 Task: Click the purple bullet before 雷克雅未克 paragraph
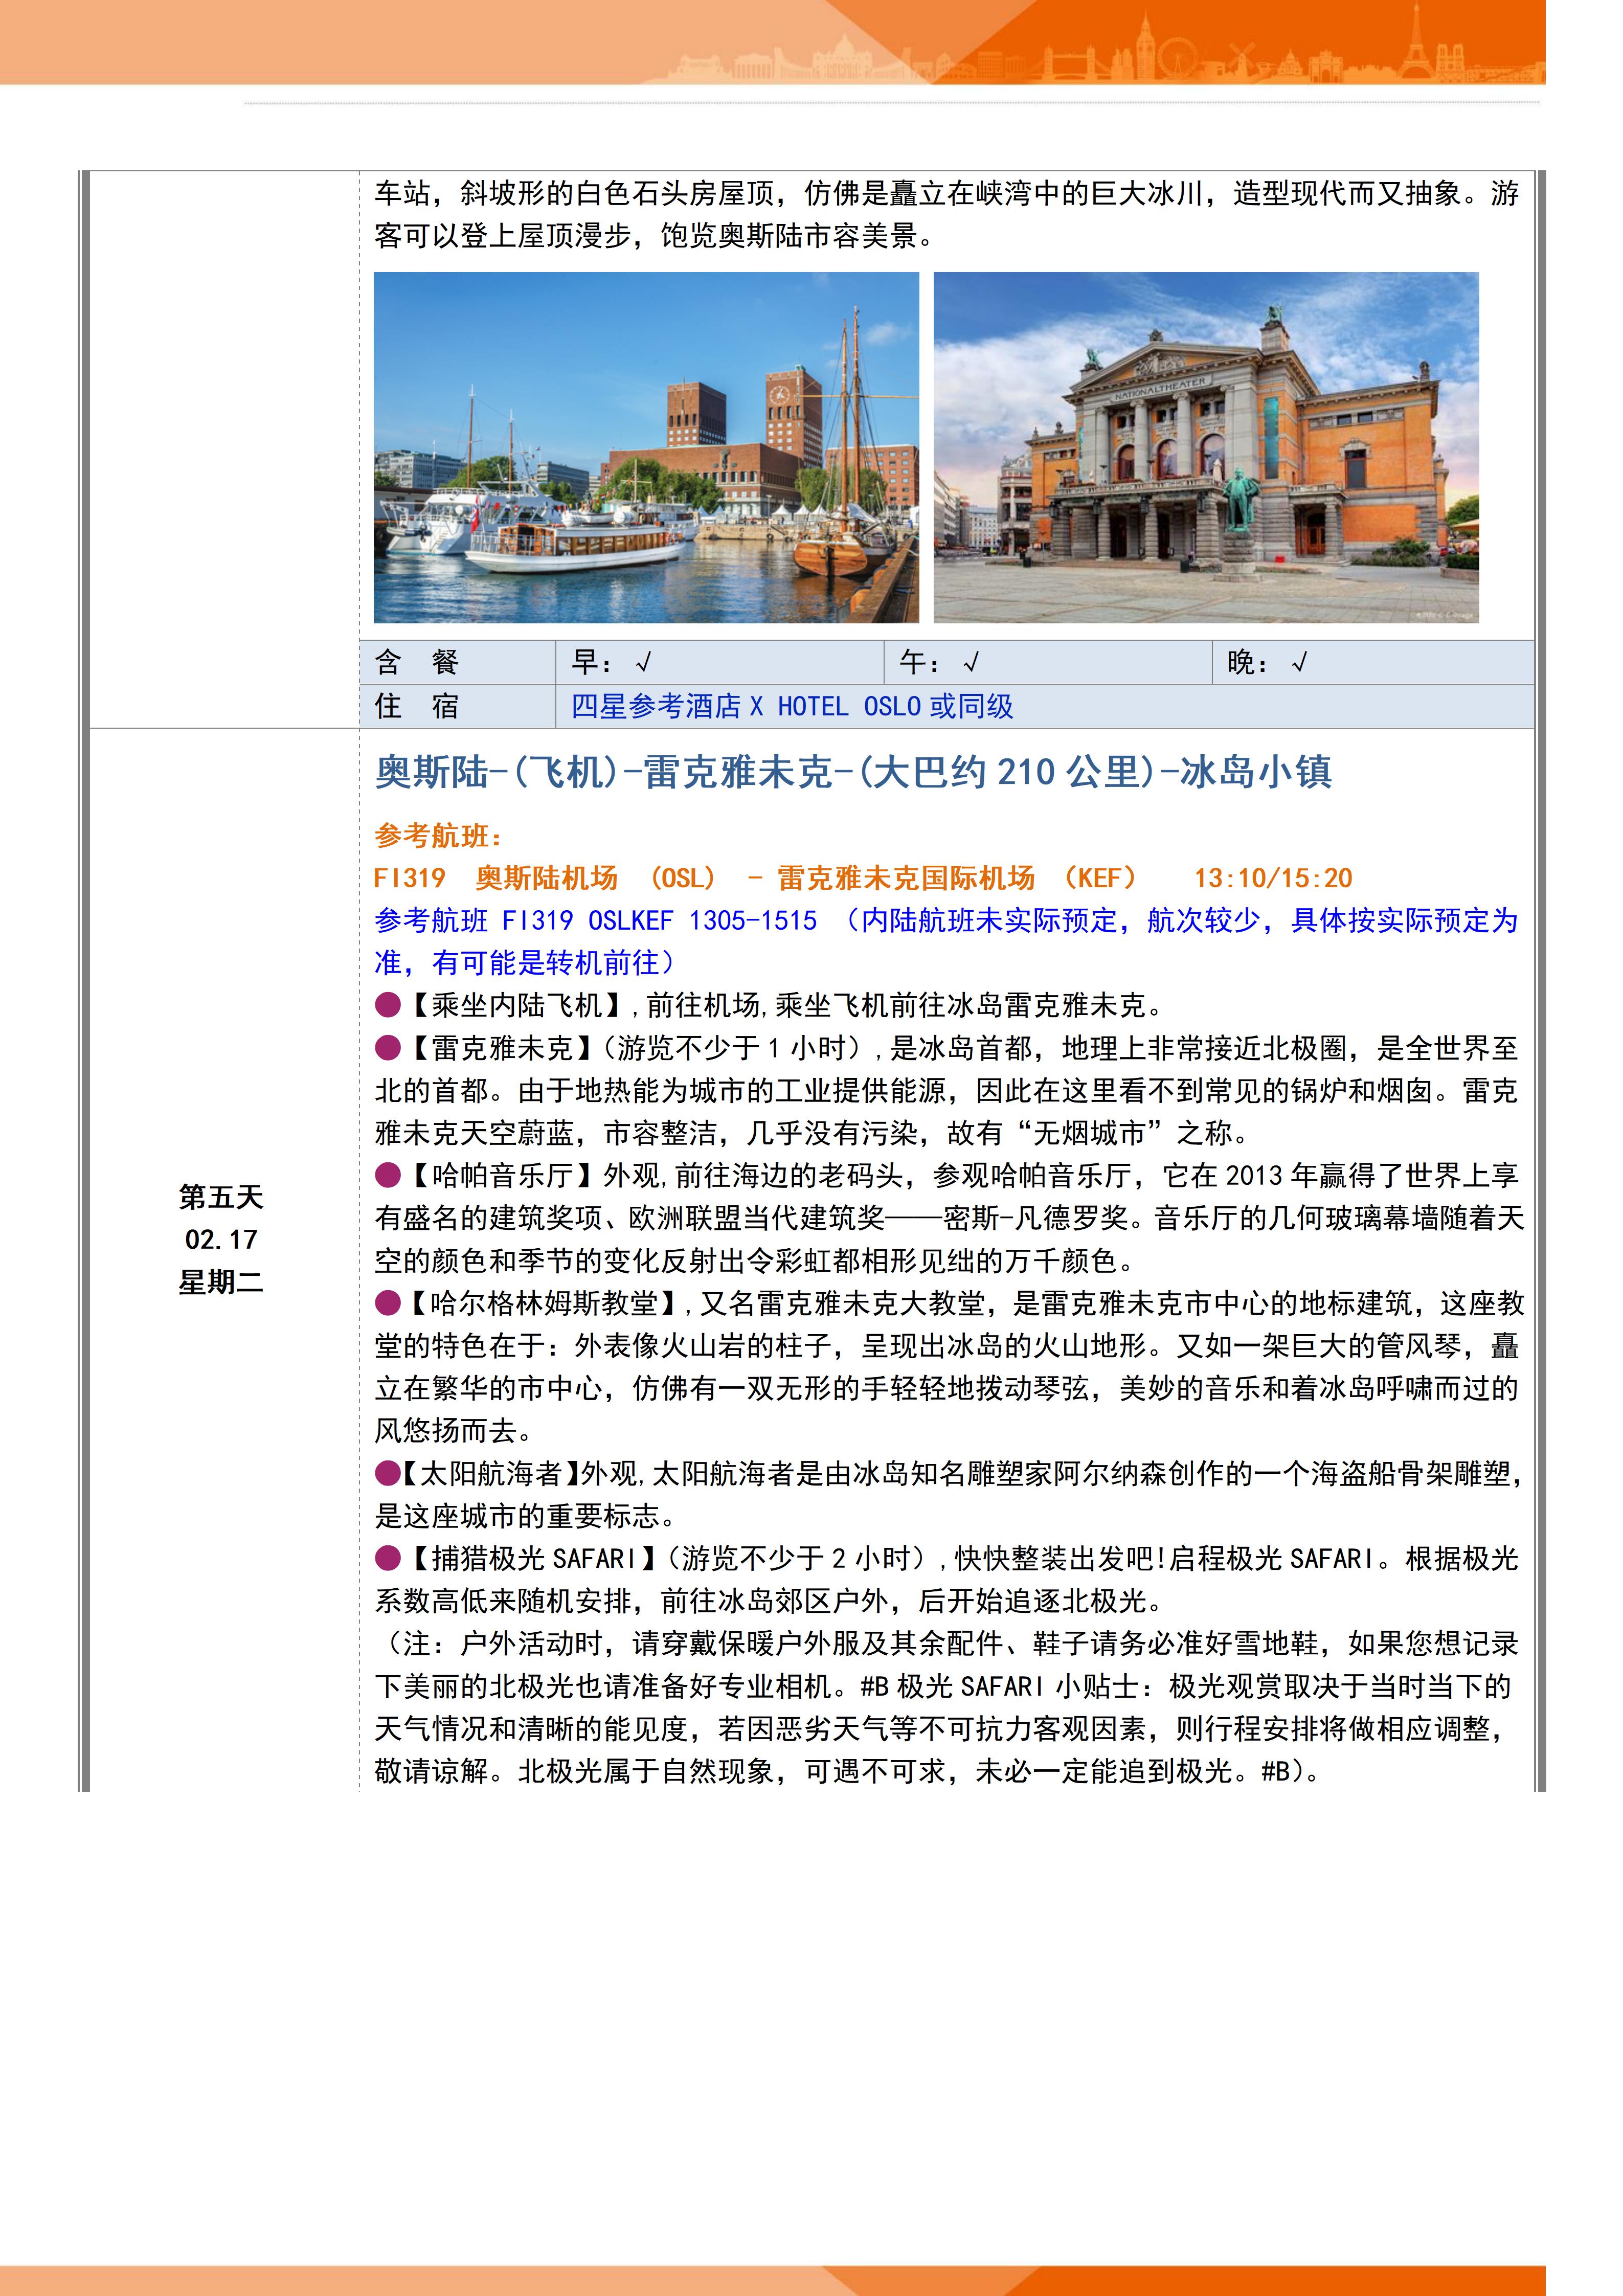[x=388, y=1048]
